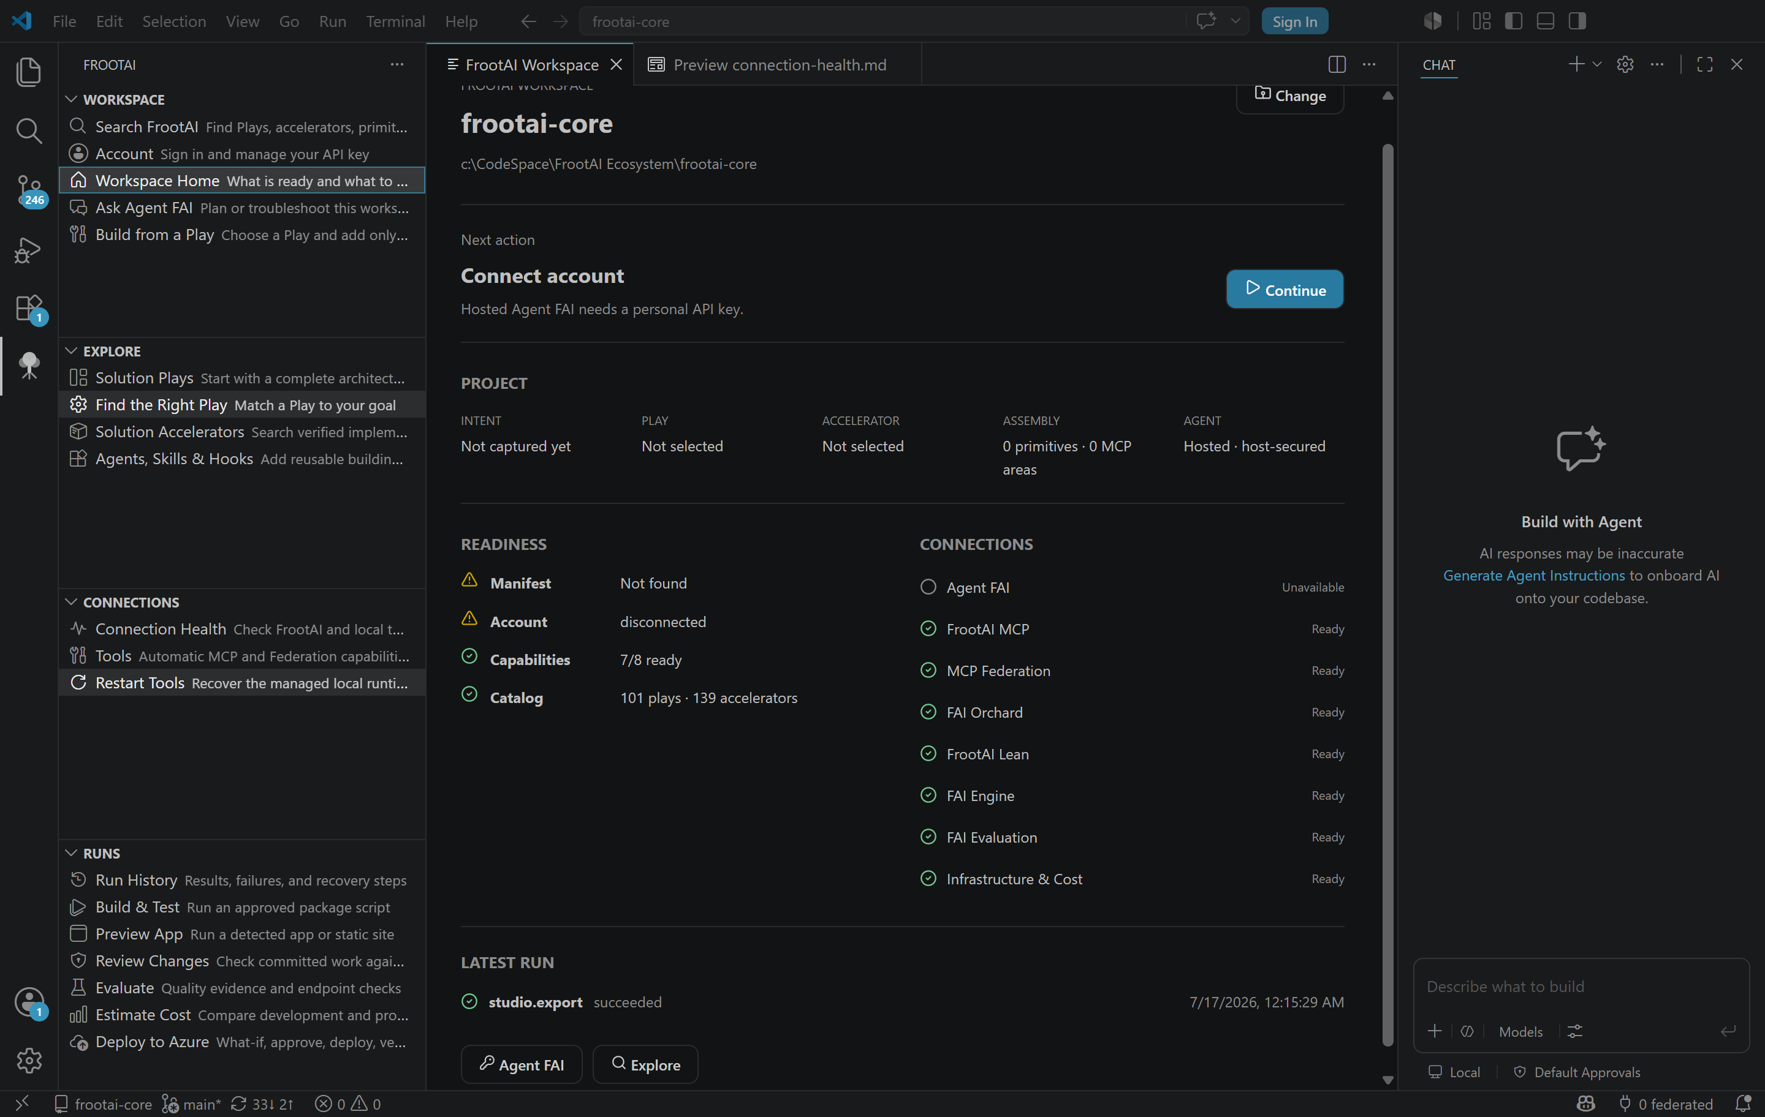The height and width of the screenshot is (1117, 1765).
Task: Open Generate Agent Instructions link
Action: pyautogui.click(x=1533, y=575)
